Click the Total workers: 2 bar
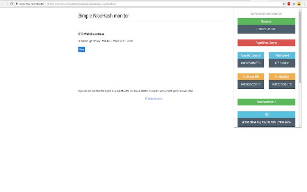The width and height of the screenshot is (307, 192). [266, 102]
